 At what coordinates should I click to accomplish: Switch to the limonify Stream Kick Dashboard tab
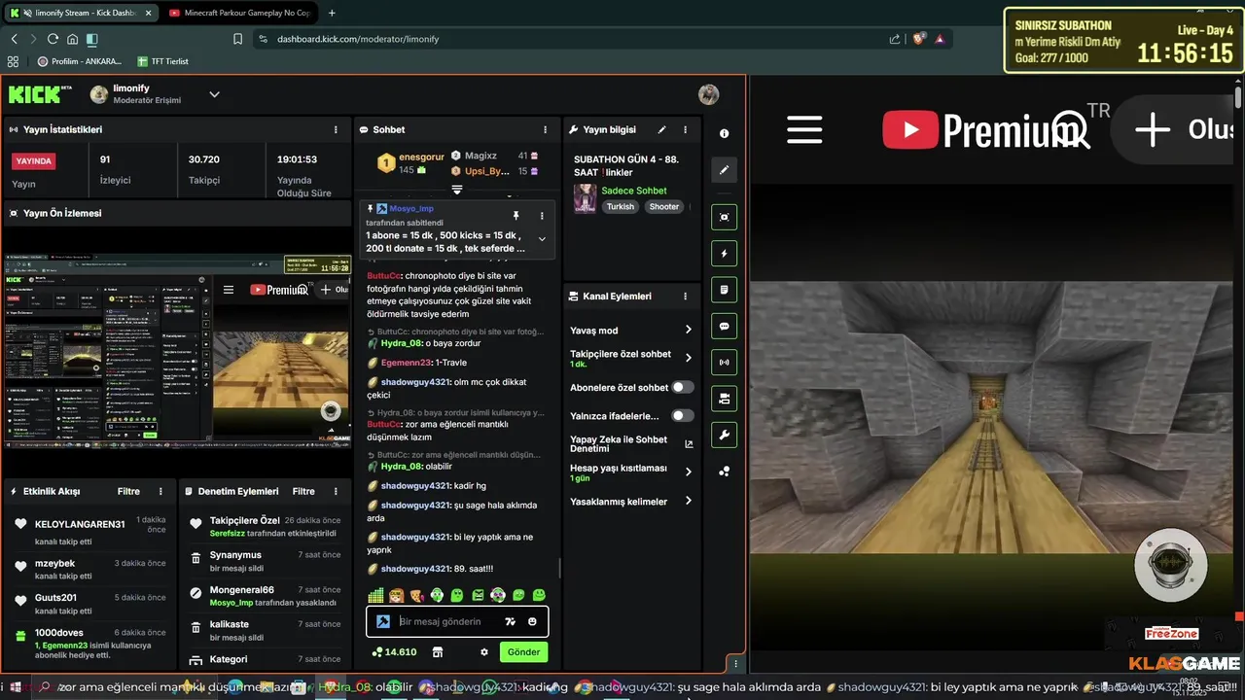79,13
